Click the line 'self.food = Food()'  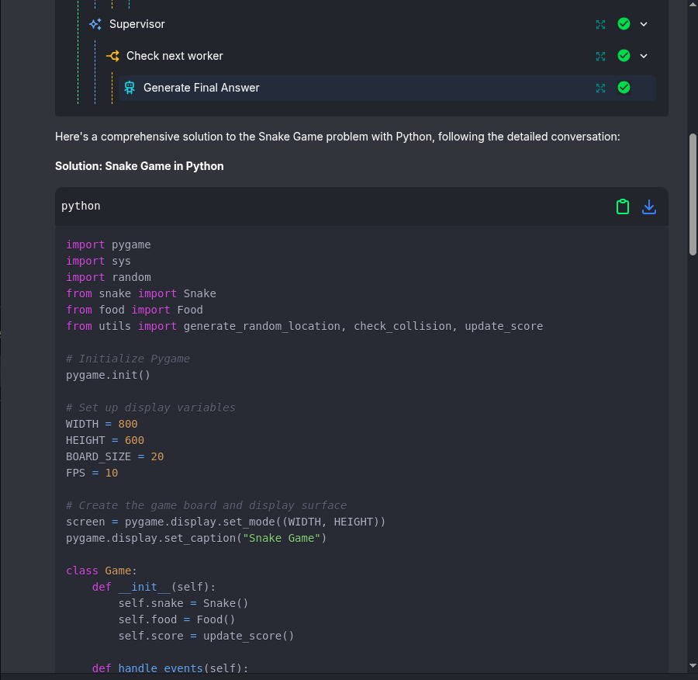[177, 620]
